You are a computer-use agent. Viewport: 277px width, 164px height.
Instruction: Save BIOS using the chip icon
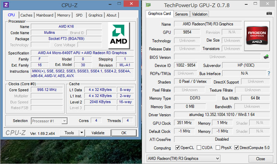pos(266,57)
